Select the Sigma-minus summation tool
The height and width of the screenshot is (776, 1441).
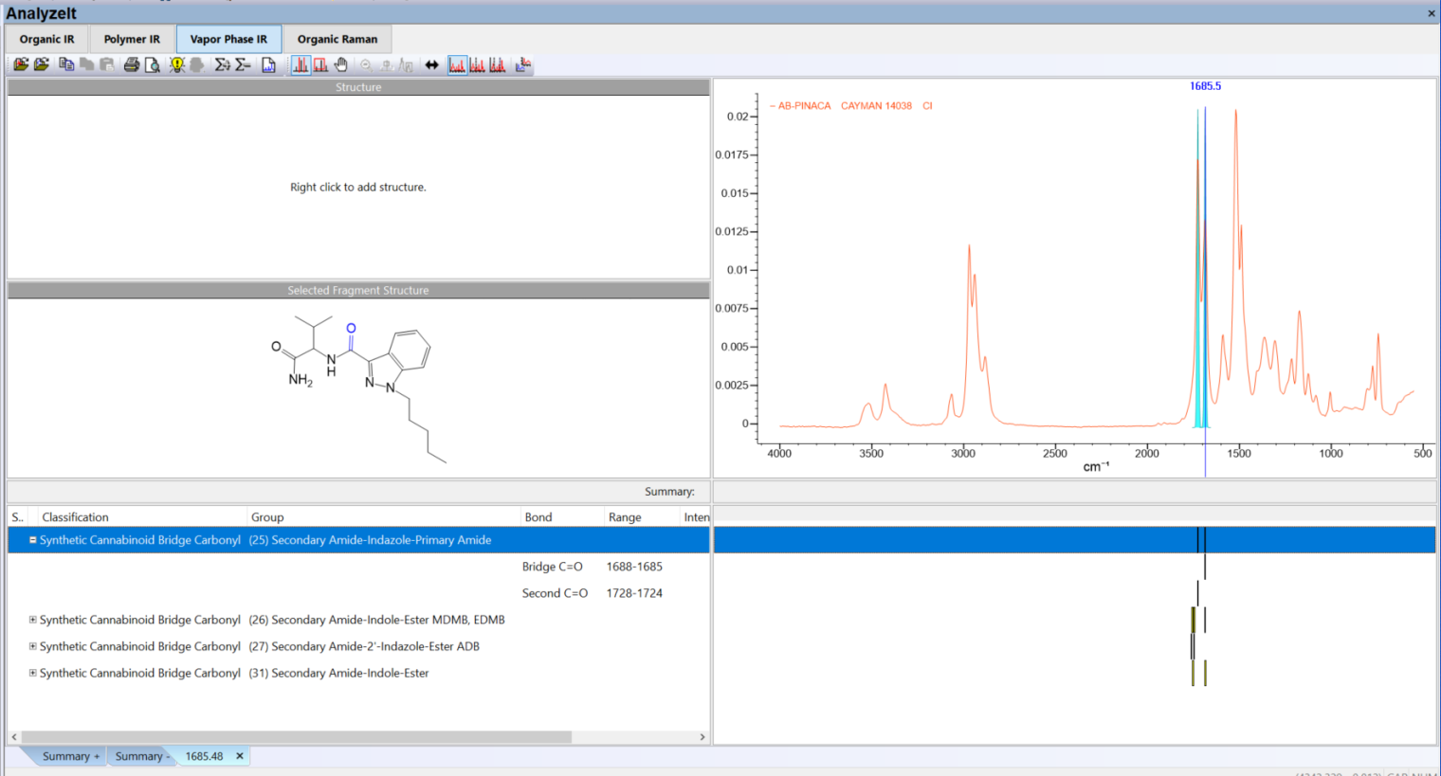[x=243, y=64]
